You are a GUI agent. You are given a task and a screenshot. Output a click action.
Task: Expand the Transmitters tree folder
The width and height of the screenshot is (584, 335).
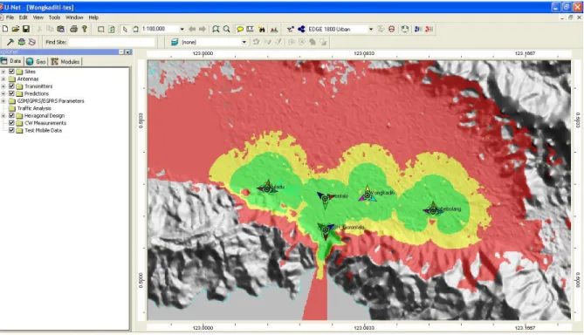tap(3, 86)
